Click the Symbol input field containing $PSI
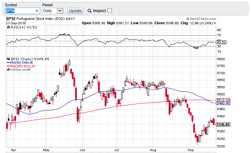Image resolution: width=251 pixels, height=153 pixels. pos(22,11)
